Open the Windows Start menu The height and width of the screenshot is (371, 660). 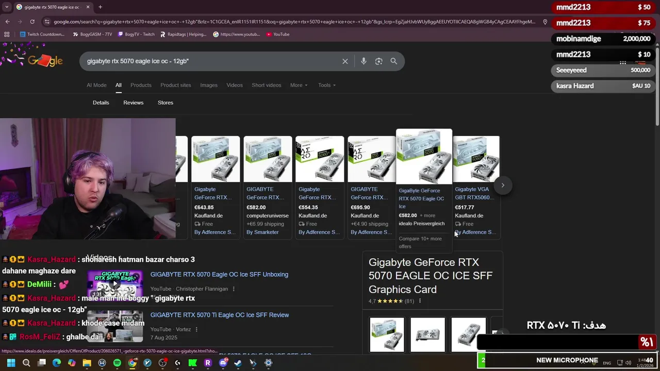pos(11,363)
